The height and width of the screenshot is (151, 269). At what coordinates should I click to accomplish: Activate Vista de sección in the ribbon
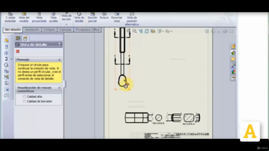click(66, 17)
